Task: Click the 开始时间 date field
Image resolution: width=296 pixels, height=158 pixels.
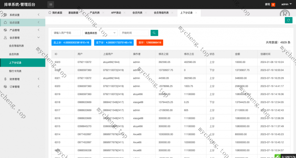Action: [x=134, y=33]
